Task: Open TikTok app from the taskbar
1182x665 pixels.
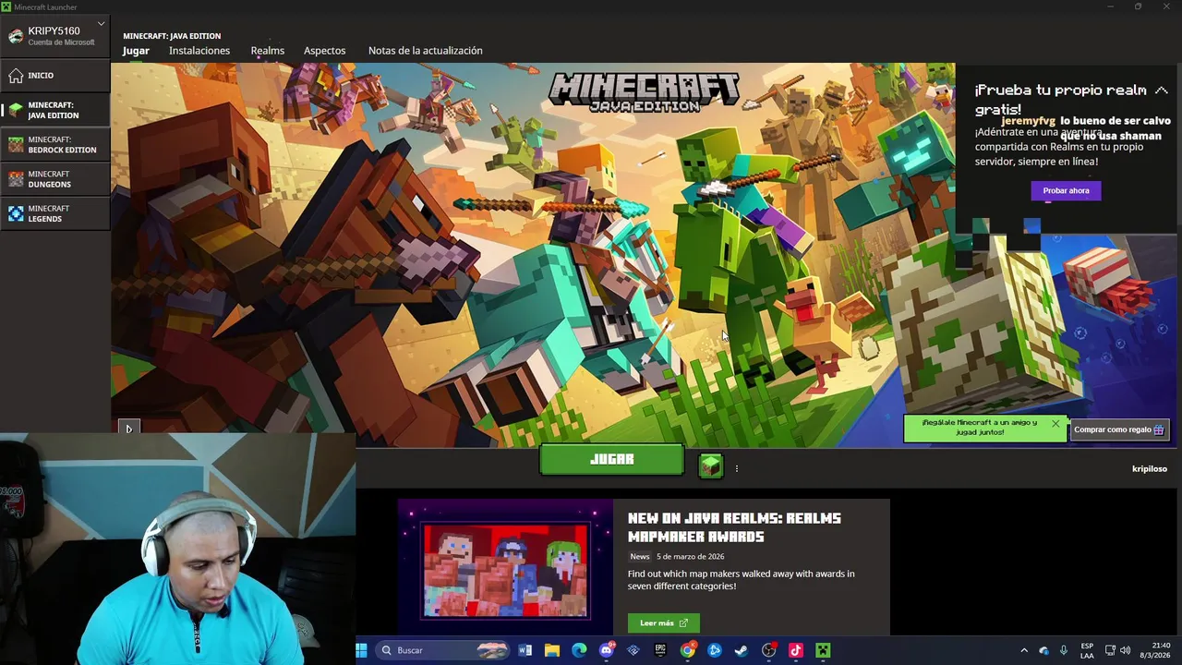Action: click(796, 650)
